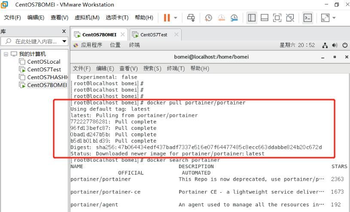Click the 'Experimental: false' output line
Screen dimensions: 350x212
(107, 77)
